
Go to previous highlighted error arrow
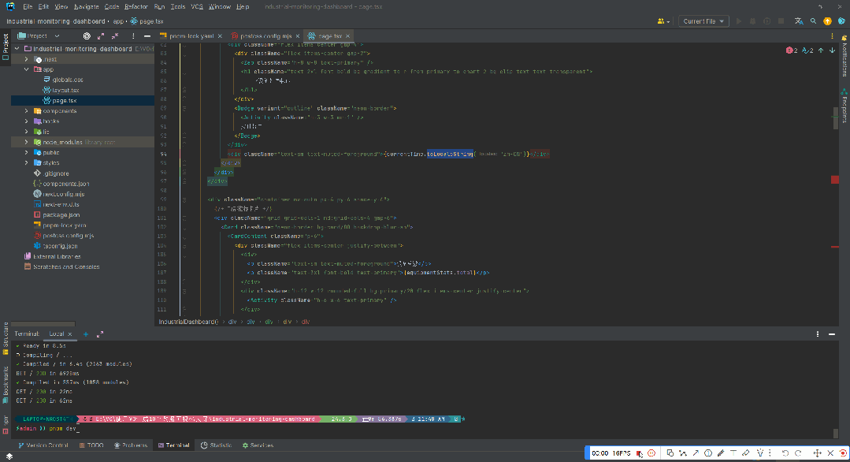(x=821, y=50)
